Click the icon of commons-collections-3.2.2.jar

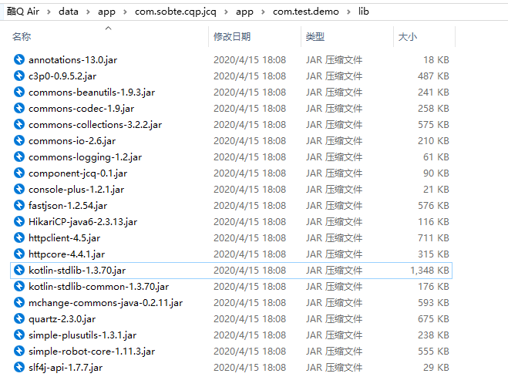click(x=19, y=124)
